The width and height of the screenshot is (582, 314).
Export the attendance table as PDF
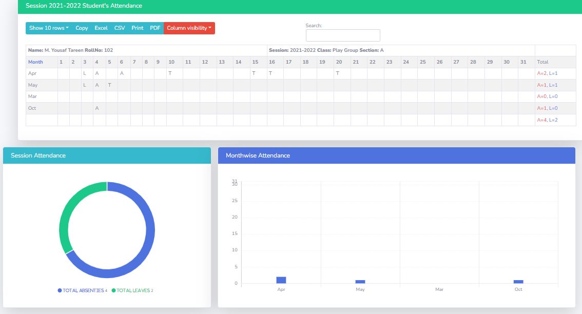pos(155,28)
